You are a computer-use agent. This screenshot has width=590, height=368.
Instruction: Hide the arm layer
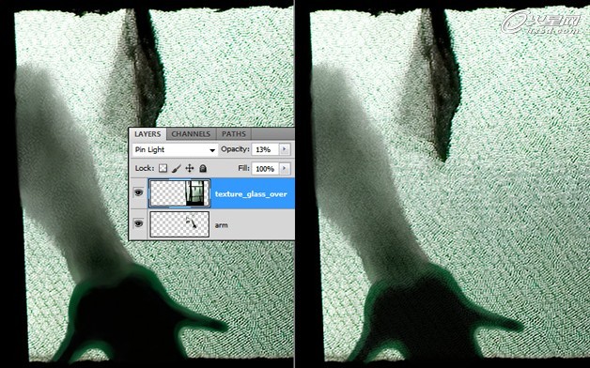tap(138, 224)
